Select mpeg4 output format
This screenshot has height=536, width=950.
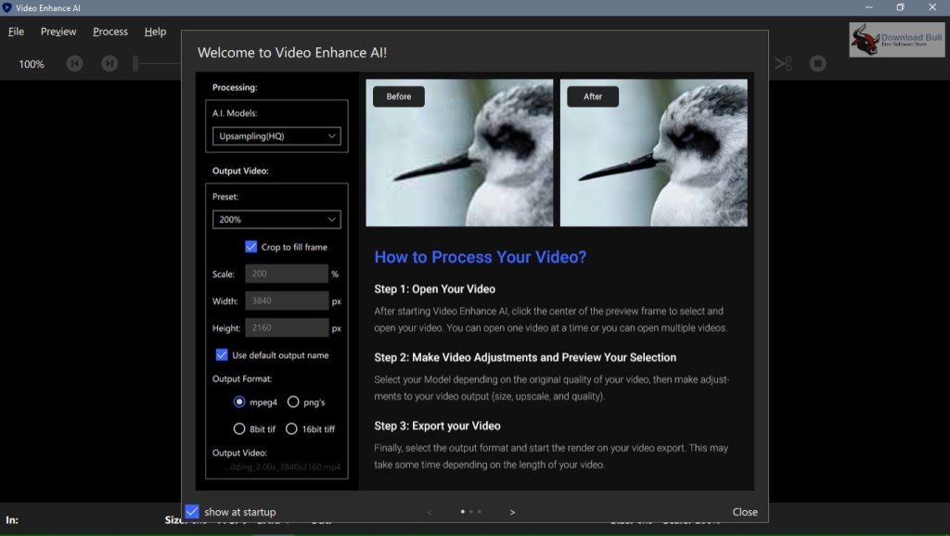click(x=239, y=402)
